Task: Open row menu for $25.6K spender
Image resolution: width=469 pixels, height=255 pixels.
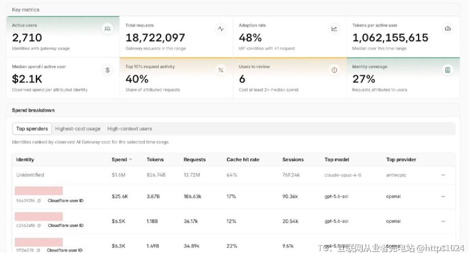Action: tap(443, 197)
